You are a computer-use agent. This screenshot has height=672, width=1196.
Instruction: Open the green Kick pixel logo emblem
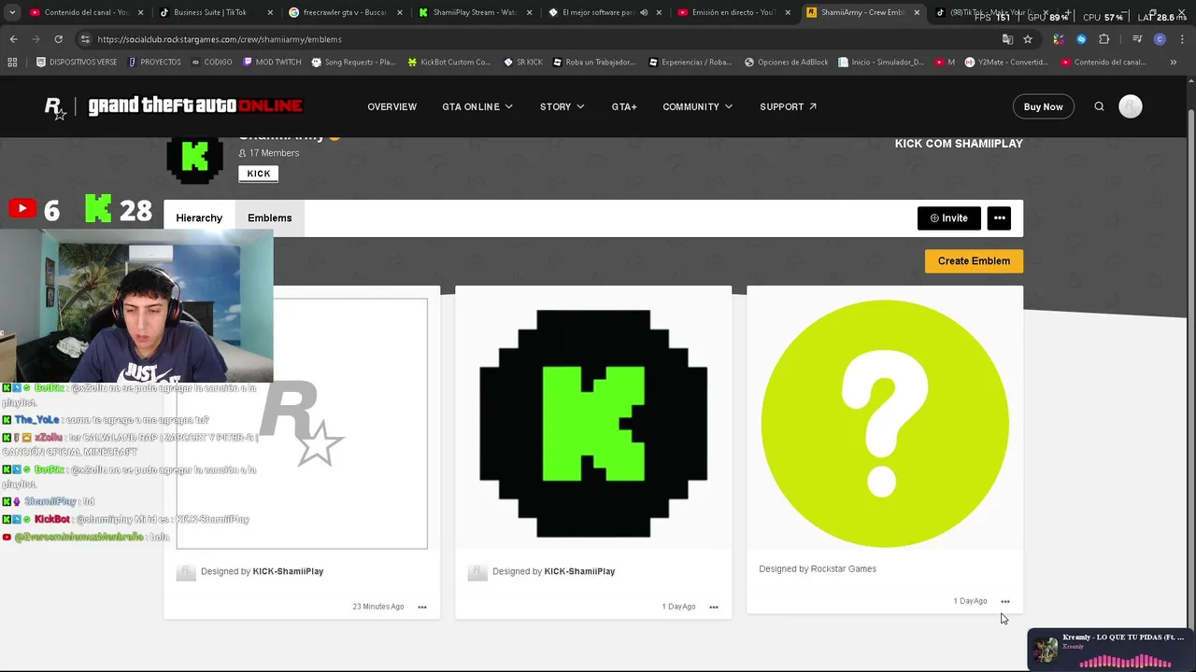pyautogui.click(x=593, y=424)
